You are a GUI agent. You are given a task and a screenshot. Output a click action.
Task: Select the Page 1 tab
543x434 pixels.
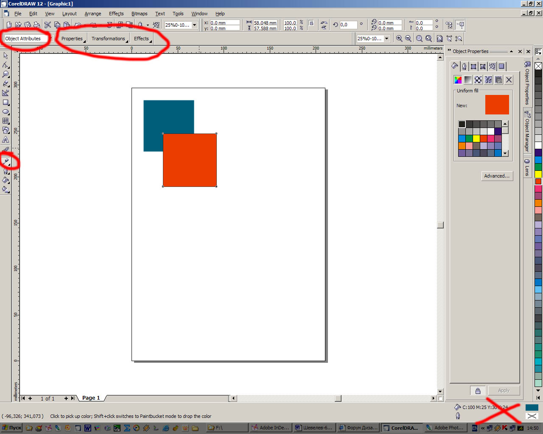pyautogui.click(x=91, y=398)
